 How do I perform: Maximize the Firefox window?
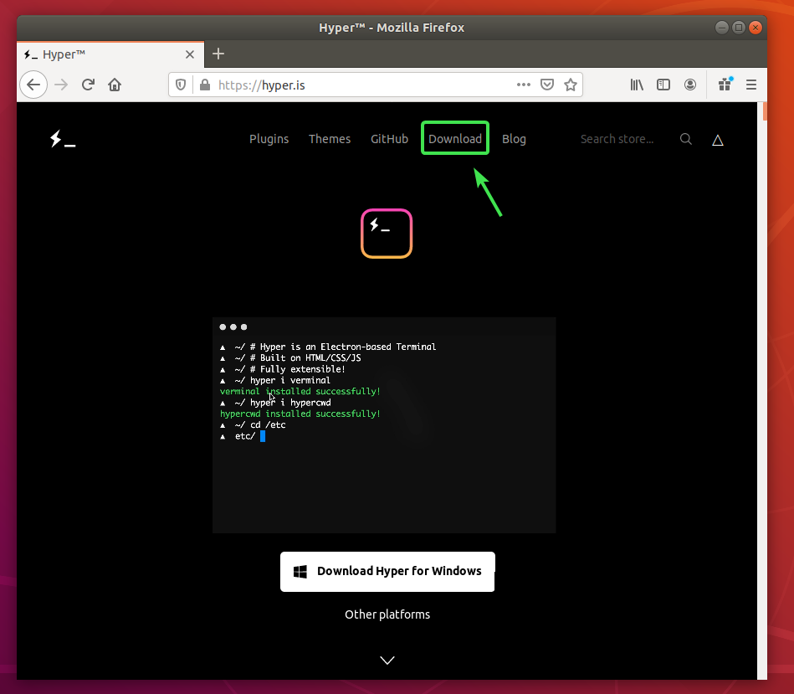(x=739, y=28)
